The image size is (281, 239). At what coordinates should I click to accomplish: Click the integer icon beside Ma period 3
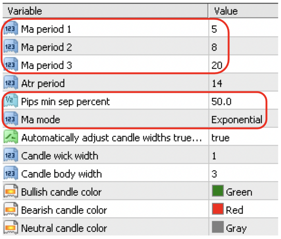[x=11, y=65]
